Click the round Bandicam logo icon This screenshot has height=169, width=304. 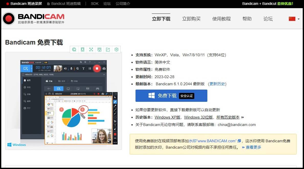[x=8, y=19]
